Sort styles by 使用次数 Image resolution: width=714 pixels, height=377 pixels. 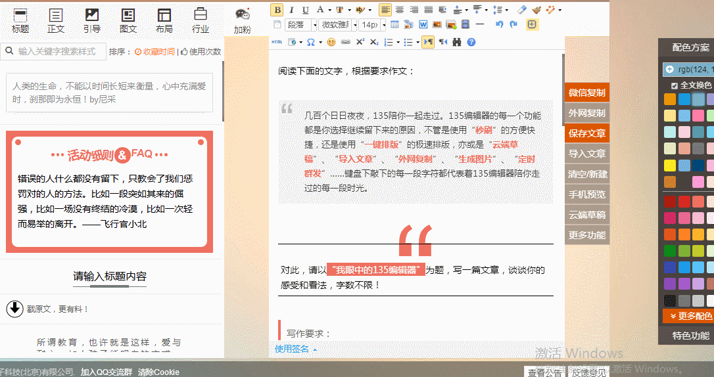(x=201, y=52)
